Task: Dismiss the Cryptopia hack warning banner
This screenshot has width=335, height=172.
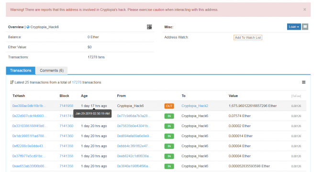Action: point(305,10)
